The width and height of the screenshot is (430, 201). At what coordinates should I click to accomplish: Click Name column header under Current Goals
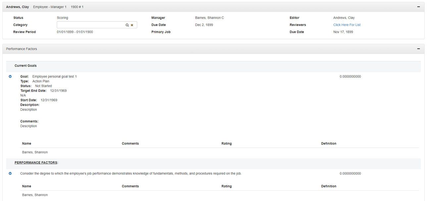(26, 143)
